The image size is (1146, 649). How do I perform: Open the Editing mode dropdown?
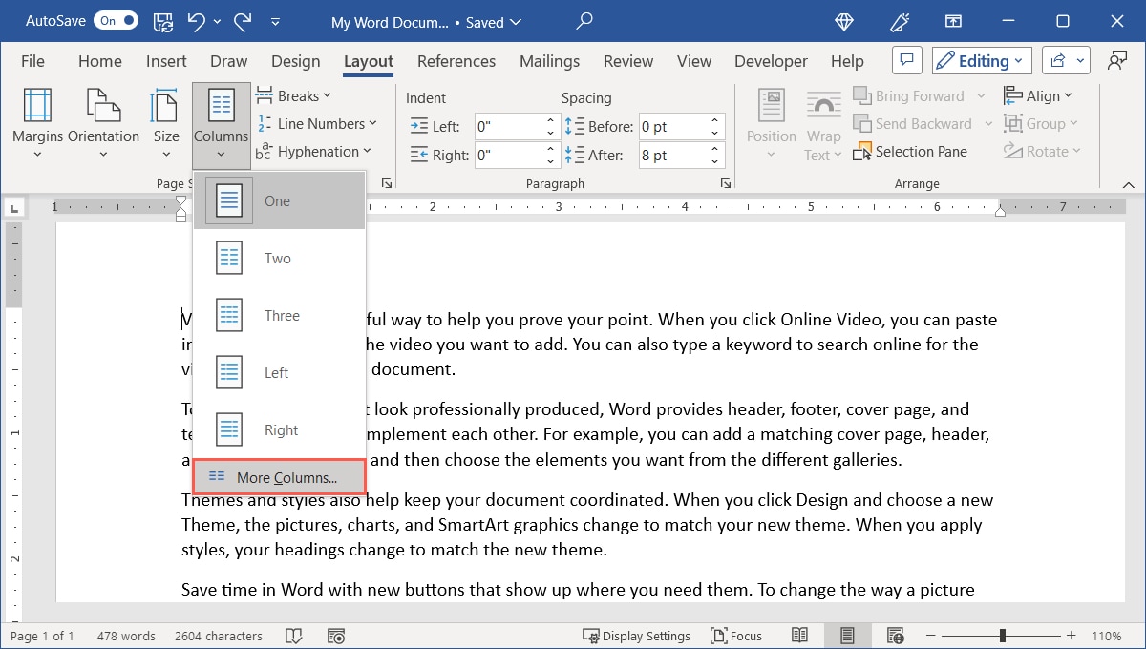click(x=981, y=59)
